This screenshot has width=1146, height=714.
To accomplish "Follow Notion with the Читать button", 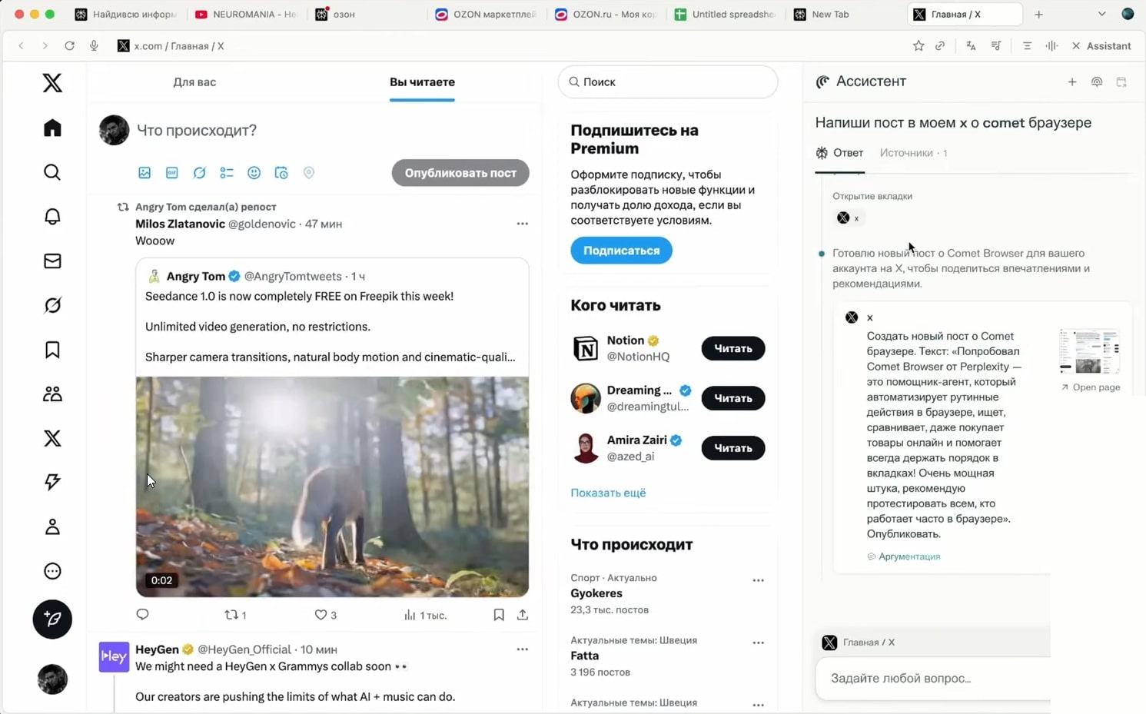I will [x=732, y=348].
